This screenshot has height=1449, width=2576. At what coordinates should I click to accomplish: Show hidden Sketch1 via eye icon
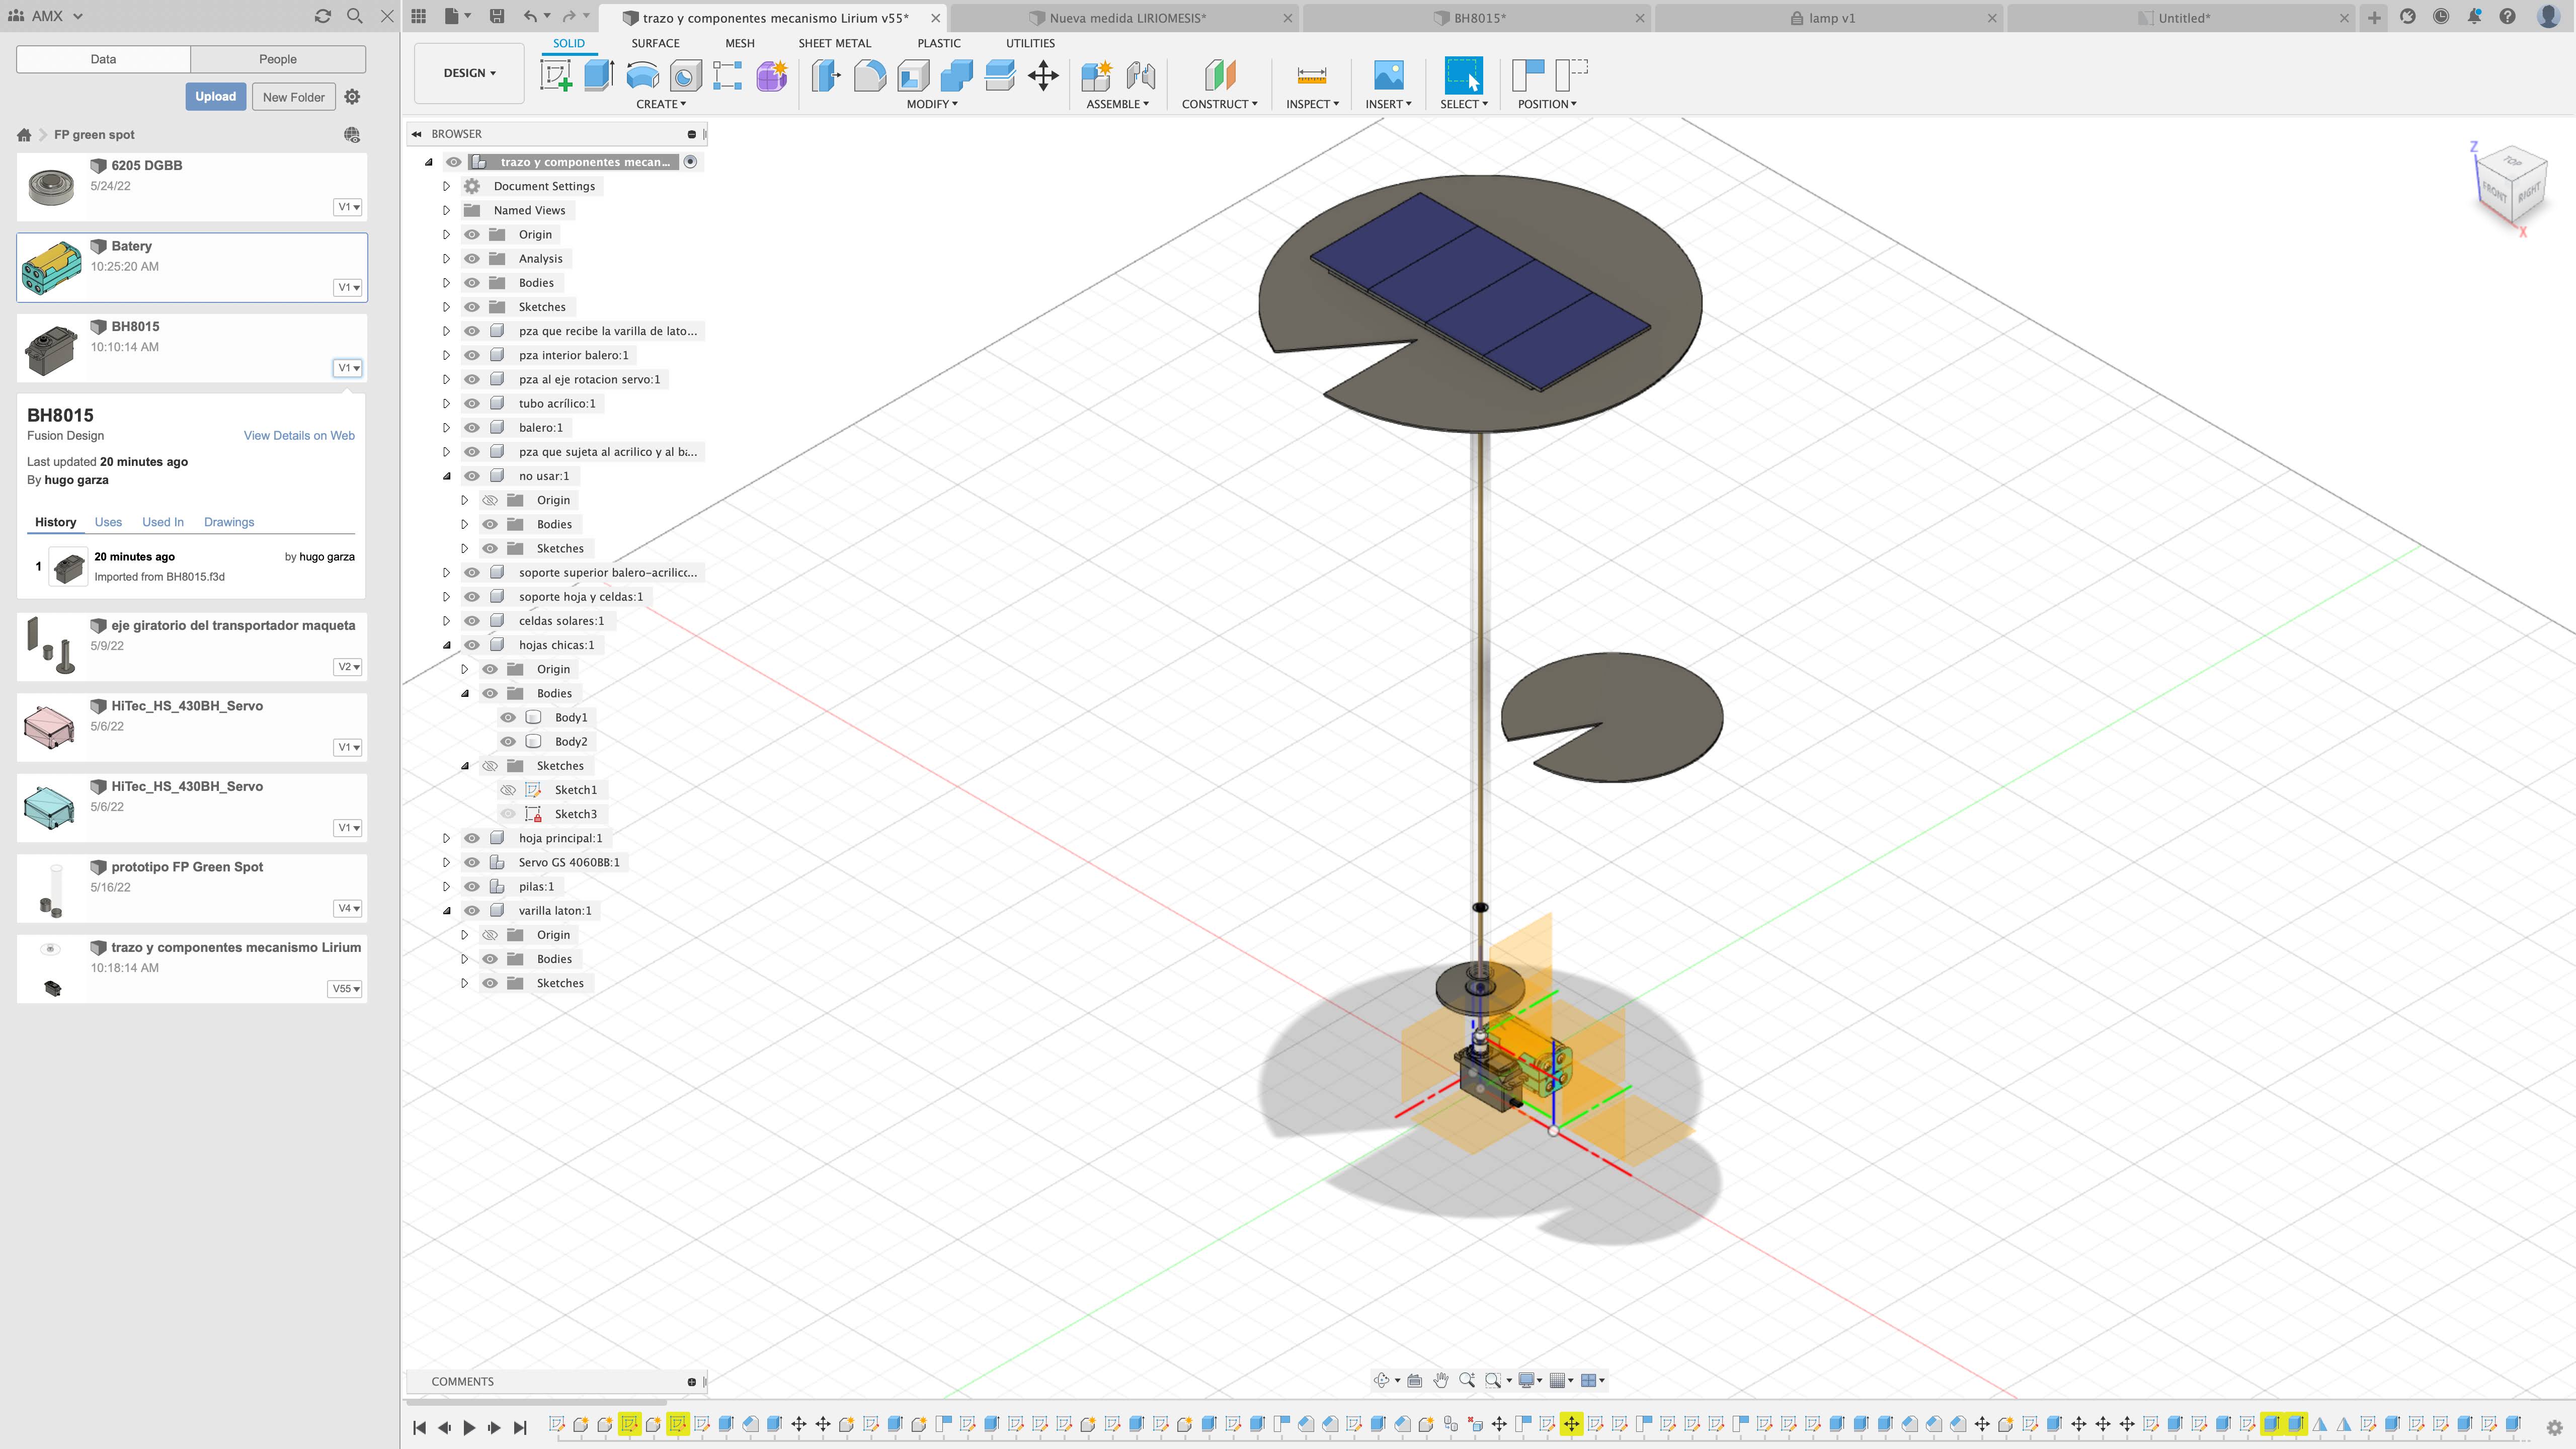pyautogui.click(x=508, y=790)
